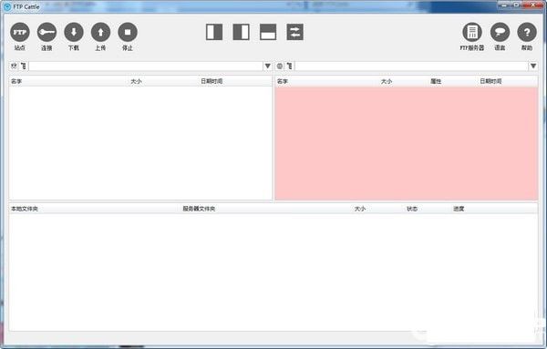547x349 pixels.
Task: Expand the remote server path dropdown arrow
Action: 533,66
